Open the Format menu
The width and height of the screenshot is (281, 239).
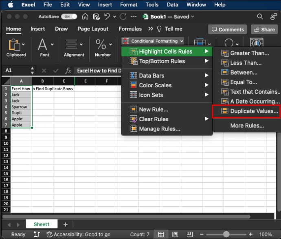[129, 4]
